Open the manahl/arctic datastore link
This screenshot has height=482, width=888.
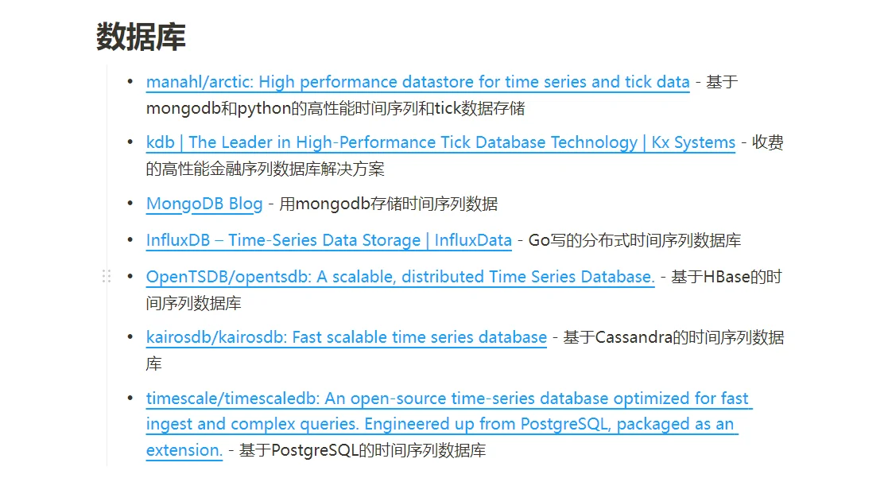tap(417, 82)
